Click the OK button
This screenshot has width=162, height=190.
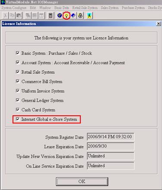82,181
